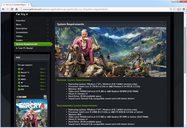Click the green check icon next to DirectX 11

[19, 72]
